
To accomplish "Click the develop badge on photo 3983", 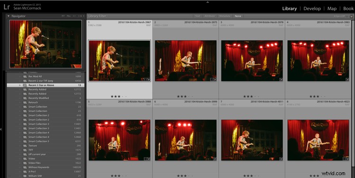I will tap(347, 79).
